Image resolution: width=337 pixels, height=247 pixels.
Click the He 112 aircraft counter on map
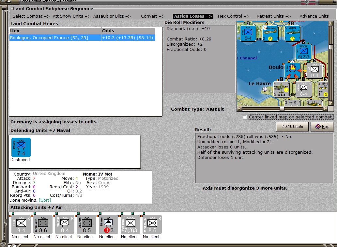(x=293, y=103)
